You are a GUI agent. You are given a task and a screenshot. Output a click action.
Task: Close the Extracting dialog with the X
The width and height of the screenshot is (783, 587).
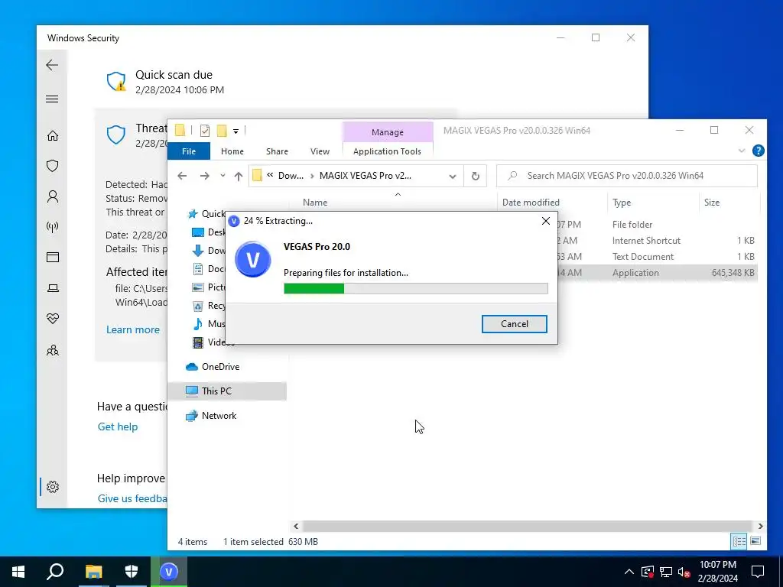click(546, 221)
